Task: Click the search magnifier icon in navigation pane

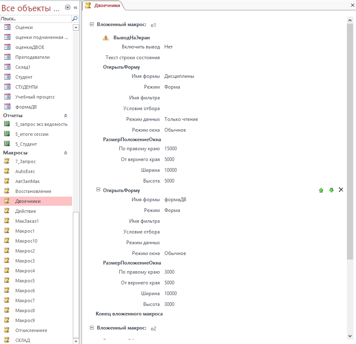Action: pos(75,19)
